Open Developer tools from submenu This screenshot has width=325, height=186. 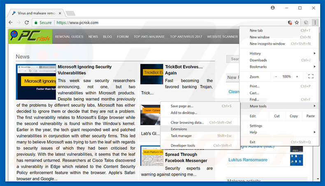tap(200, 145)
